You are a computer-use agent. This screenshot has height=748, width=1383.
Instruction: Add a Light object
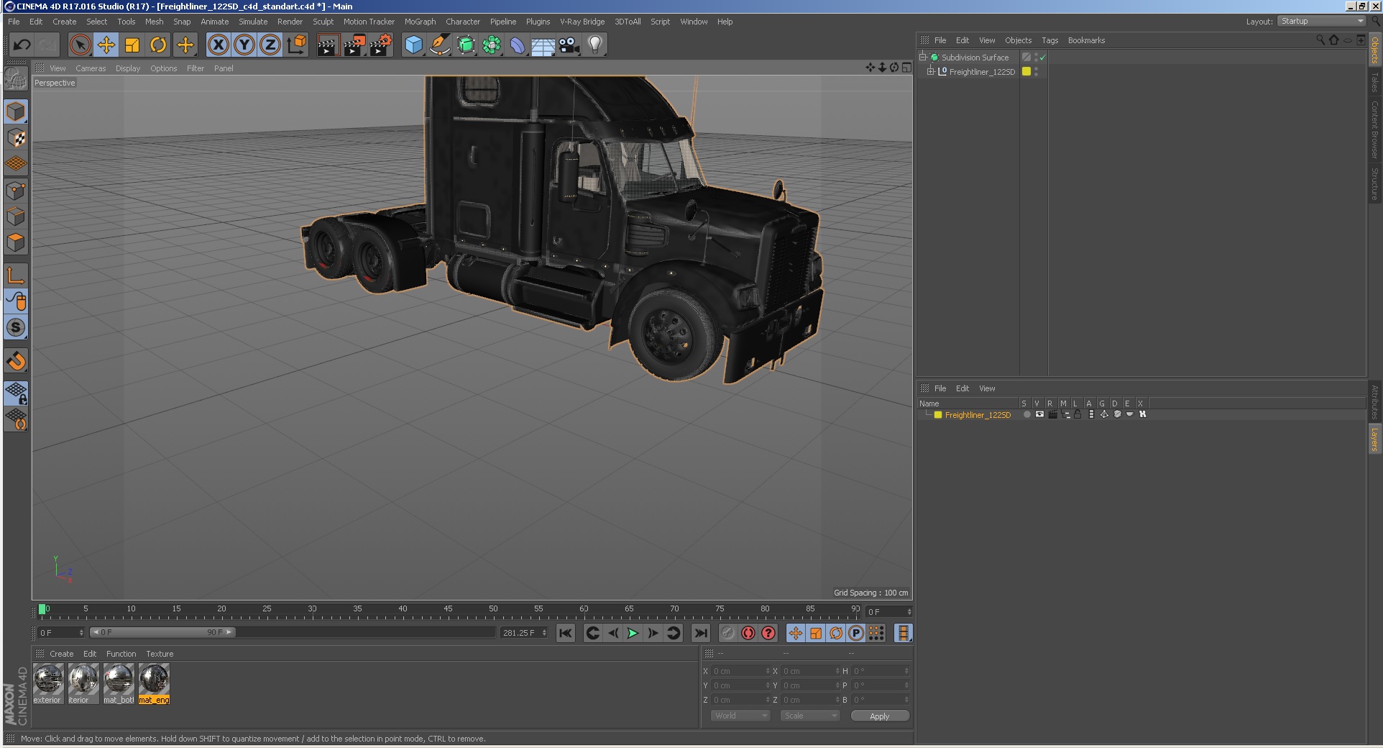pos(595,45)
